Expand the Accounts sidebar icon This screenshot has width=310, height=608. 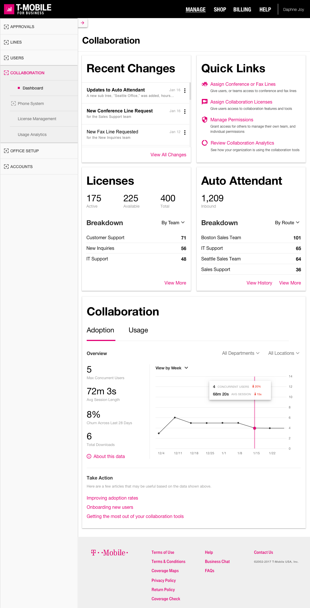6,167
